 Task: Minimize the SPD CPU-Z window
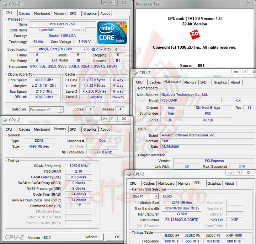230,173
